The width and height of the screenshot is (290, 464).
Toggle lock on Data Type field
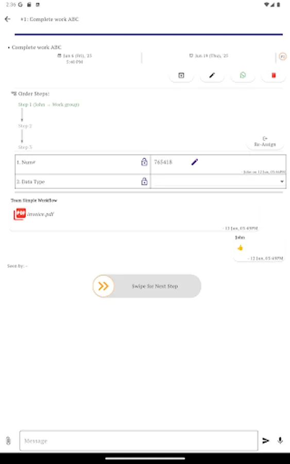[144, 181]
